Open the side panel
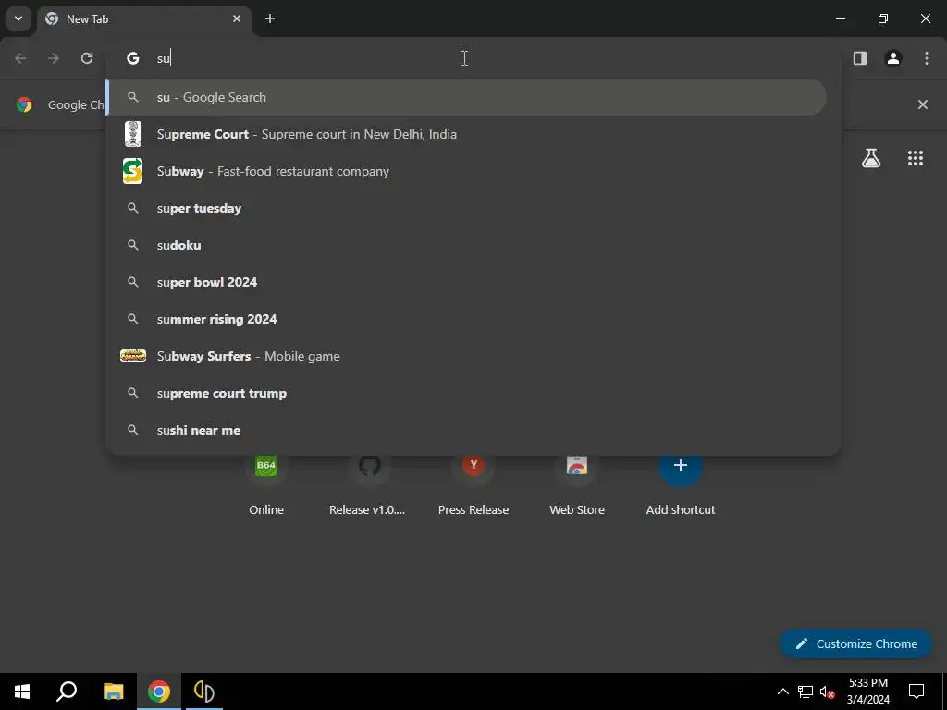 pos(860,58)
